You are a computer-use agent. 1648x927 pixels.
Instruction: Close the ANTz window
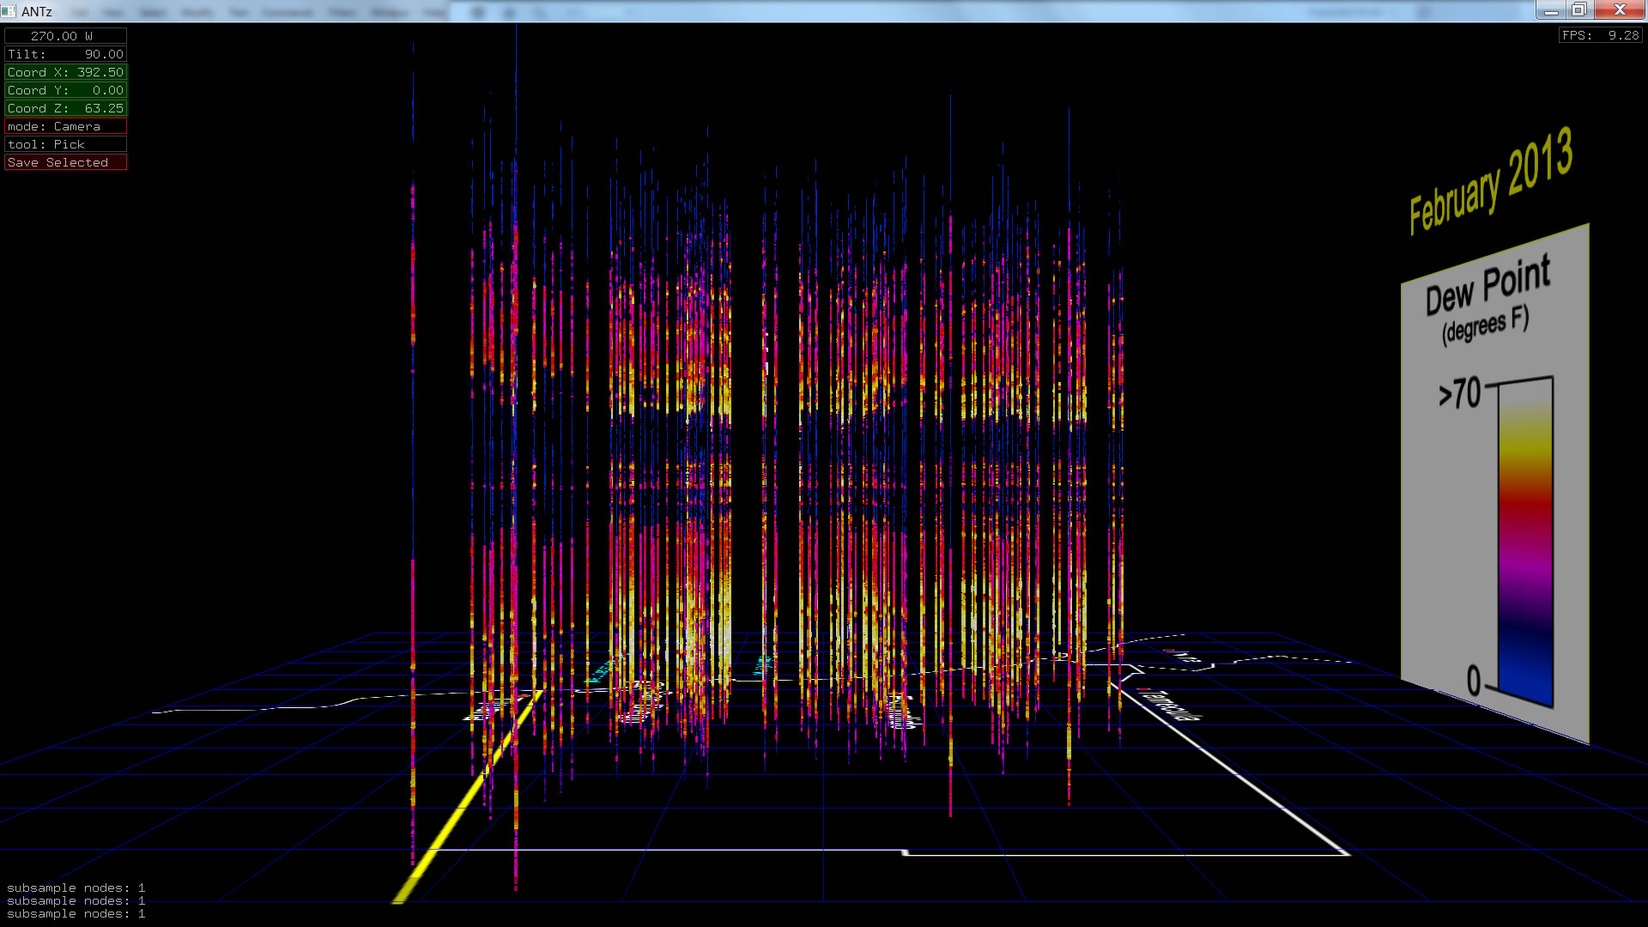click(x=1619, y=10)
